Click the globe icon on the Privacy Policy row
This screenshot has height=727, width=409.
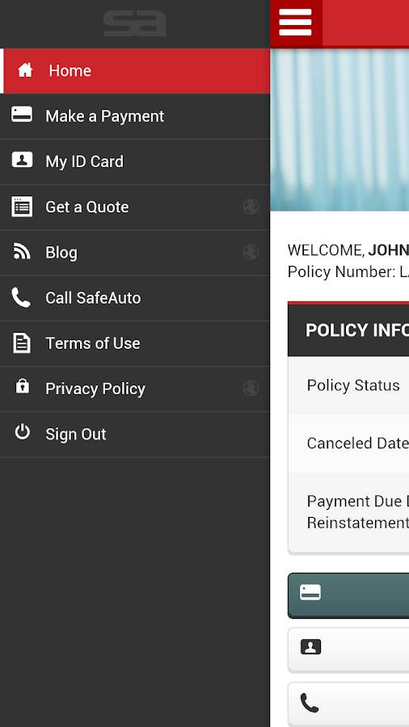pos(251,389)
